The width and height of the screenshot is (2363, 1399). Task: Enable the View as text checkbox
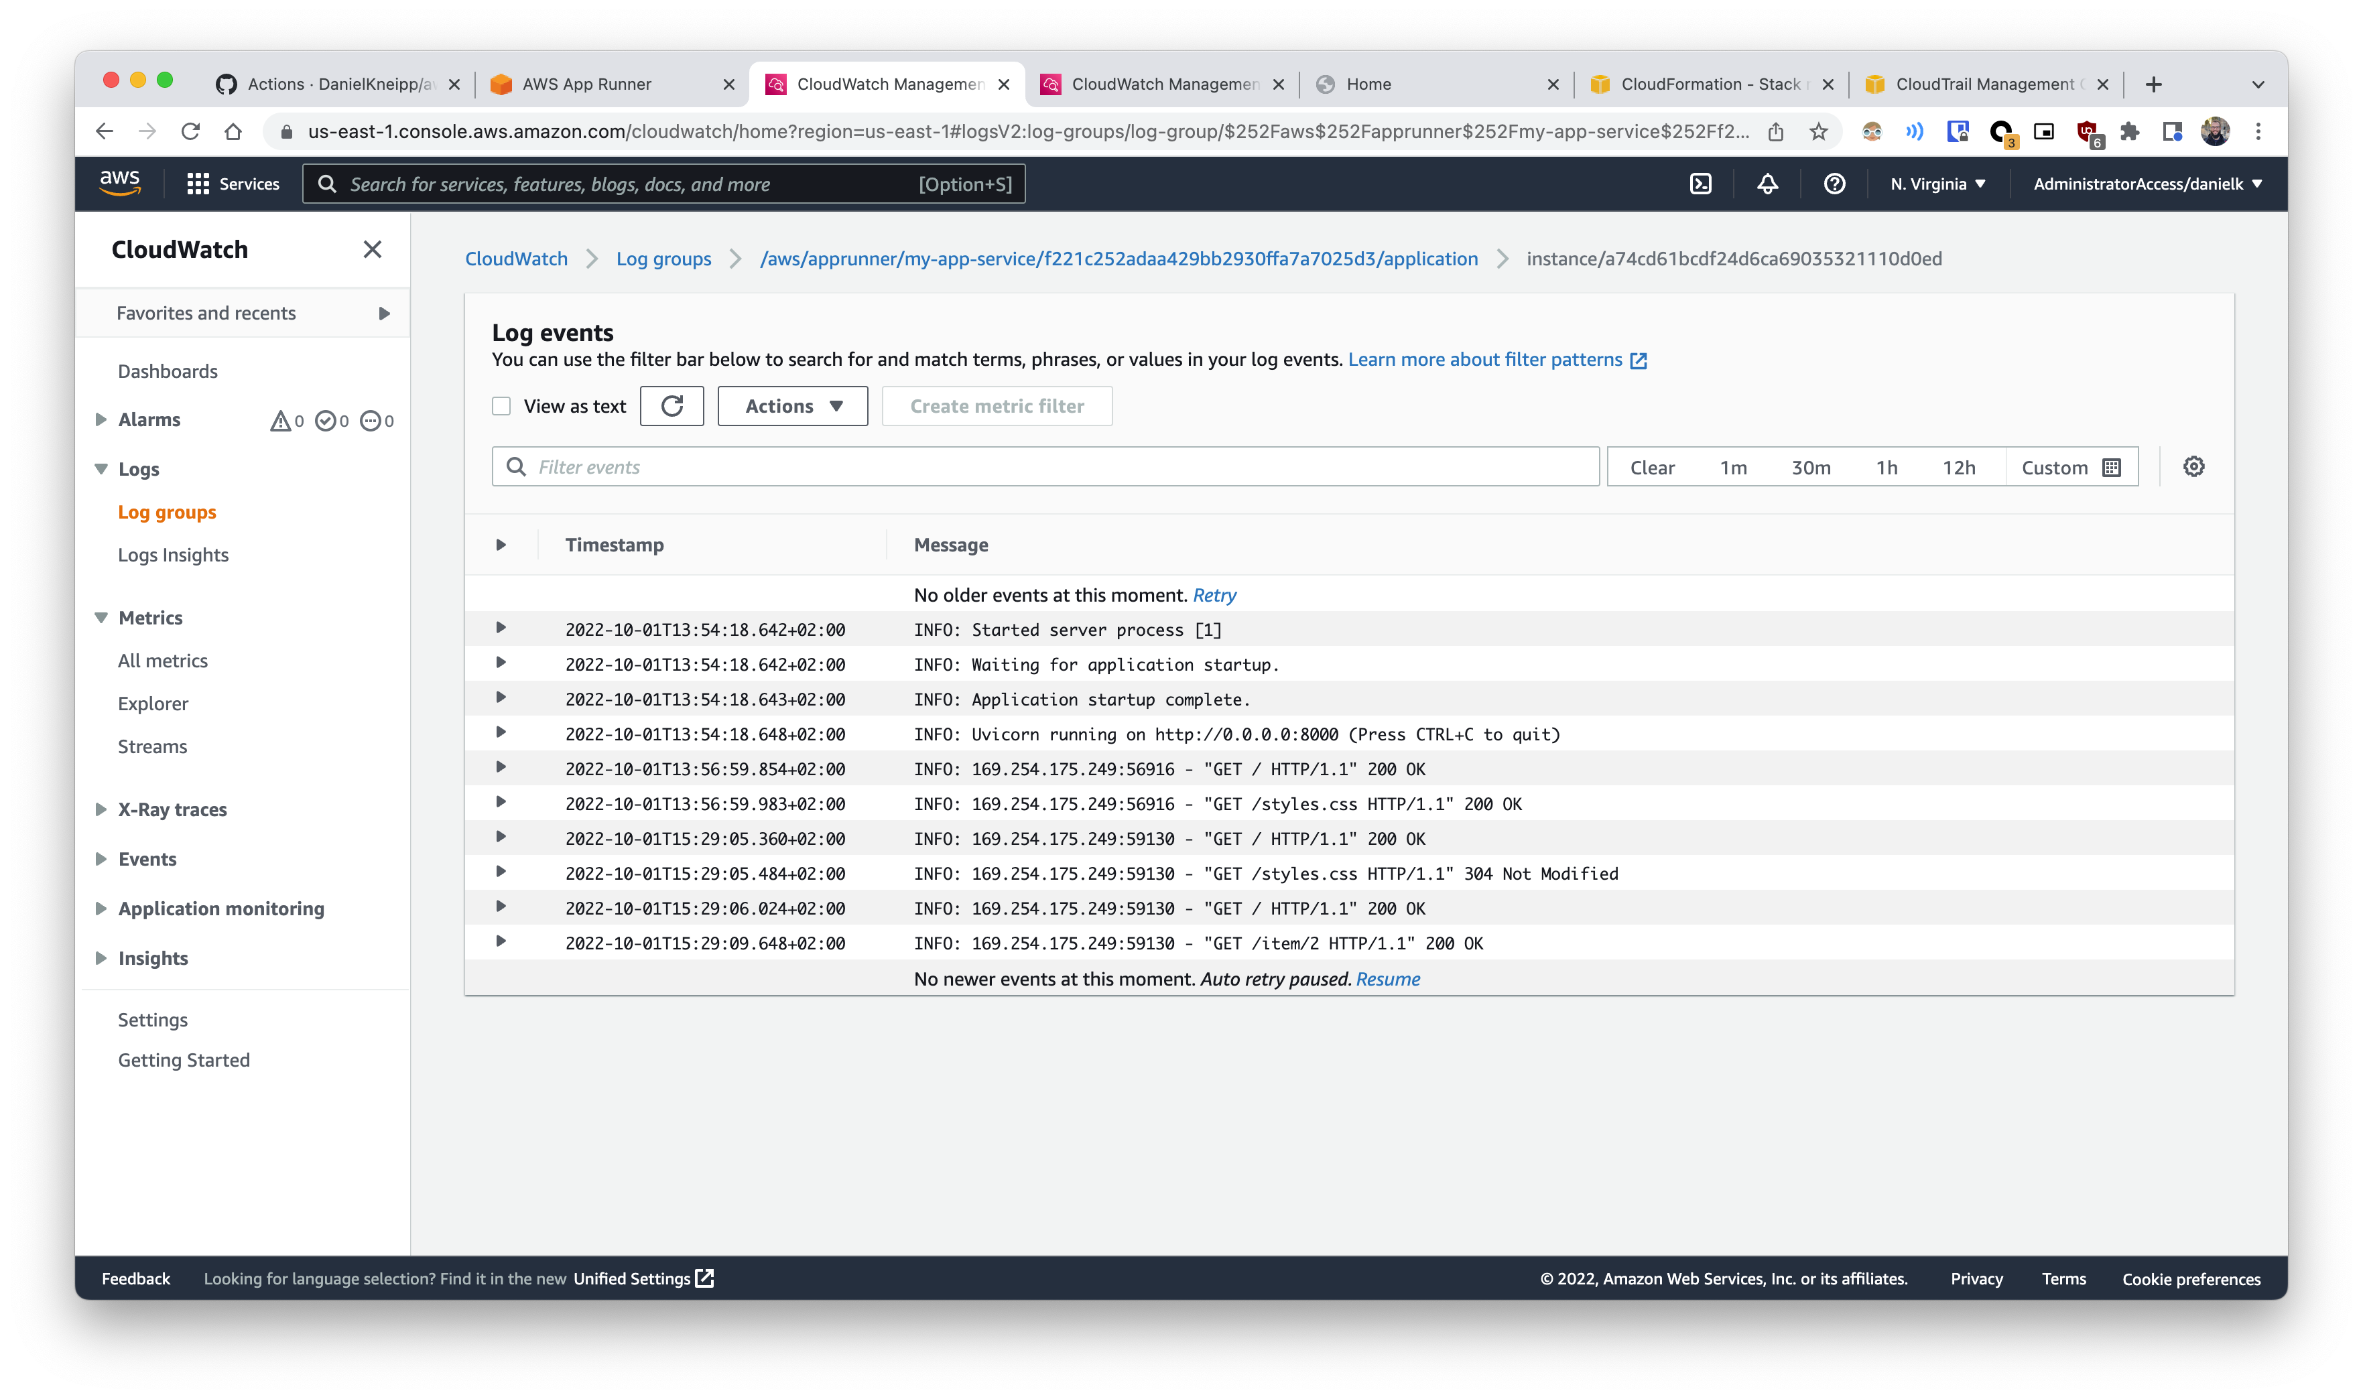pos(502,406)
